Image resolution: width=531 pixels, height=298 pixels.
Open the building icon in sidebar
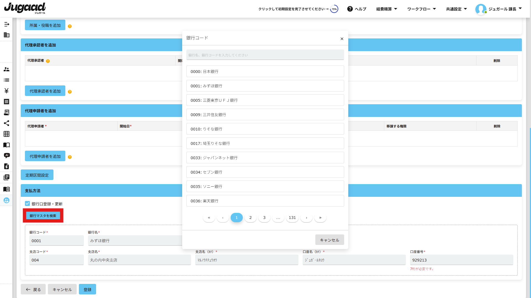pos(6,35)
